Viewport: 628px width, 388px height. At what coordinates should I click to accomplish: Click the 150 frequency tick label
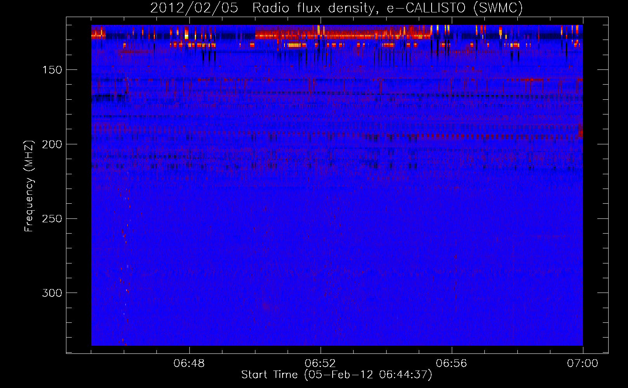52,70
